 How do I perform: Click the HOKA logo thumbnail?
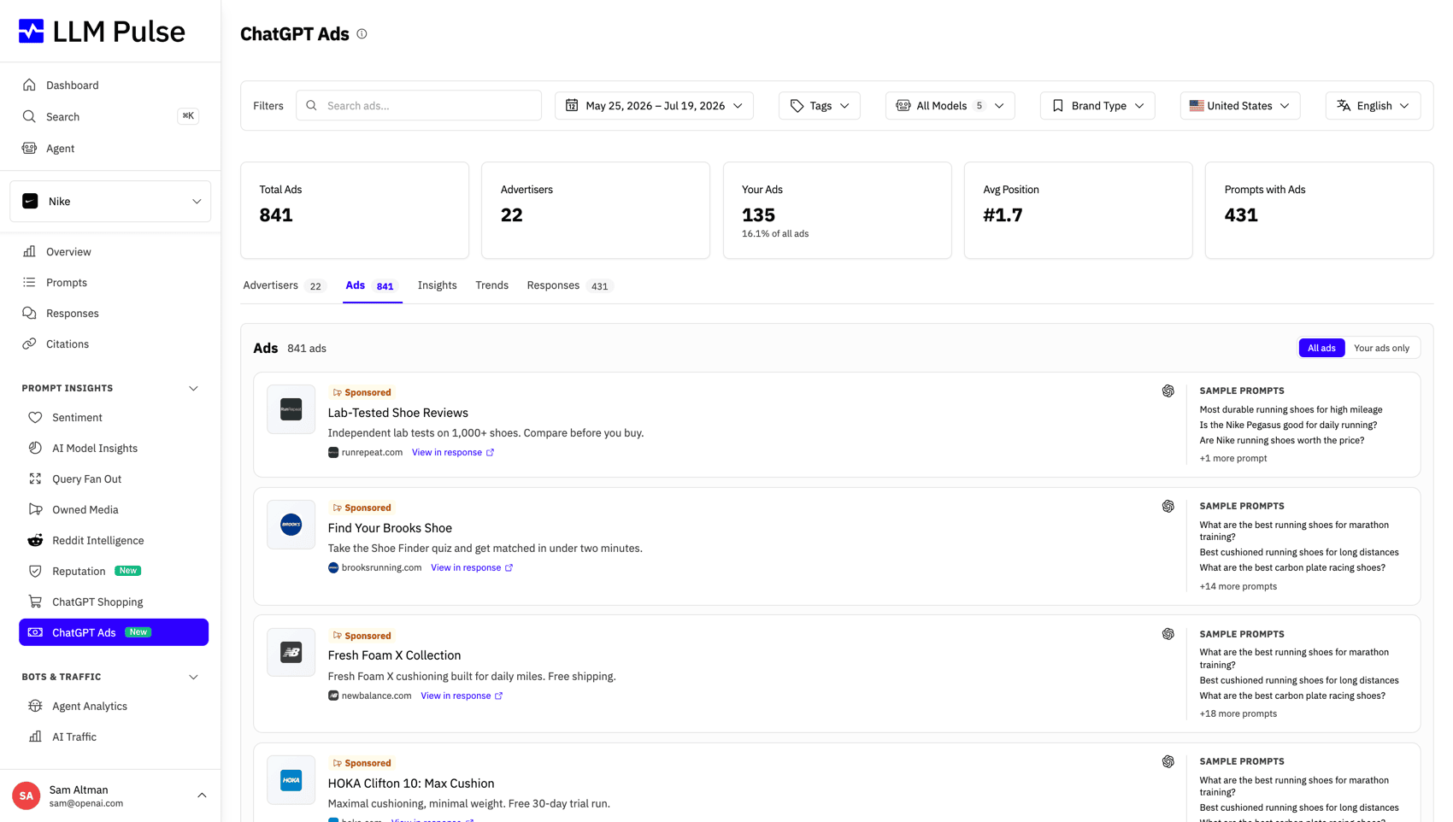pyautogui.click(x=291, y=780)
